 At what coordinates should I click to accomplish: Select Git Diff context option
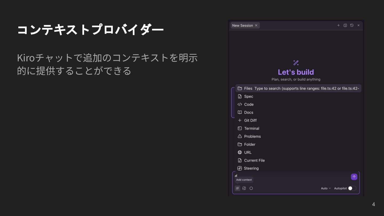pos(298,120)
